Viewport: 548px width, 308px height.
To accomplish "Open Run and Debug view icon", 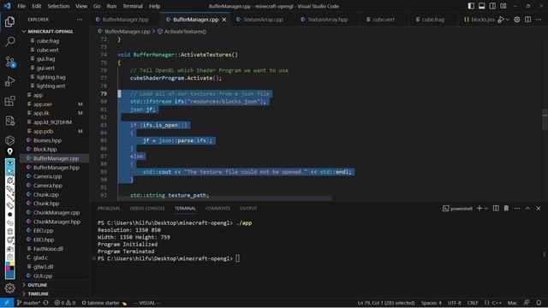I will click(x=9, y=81).
